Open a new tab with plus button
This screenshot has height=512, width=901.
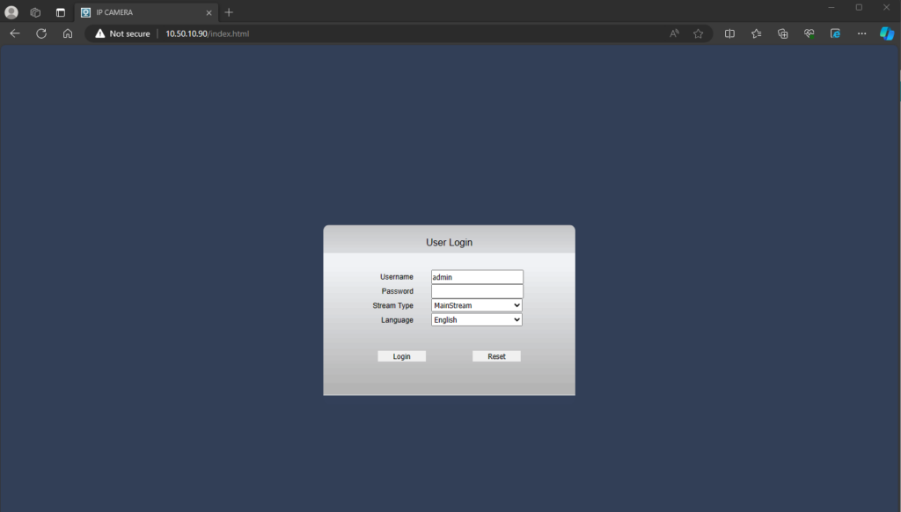(x=229, y=12)
